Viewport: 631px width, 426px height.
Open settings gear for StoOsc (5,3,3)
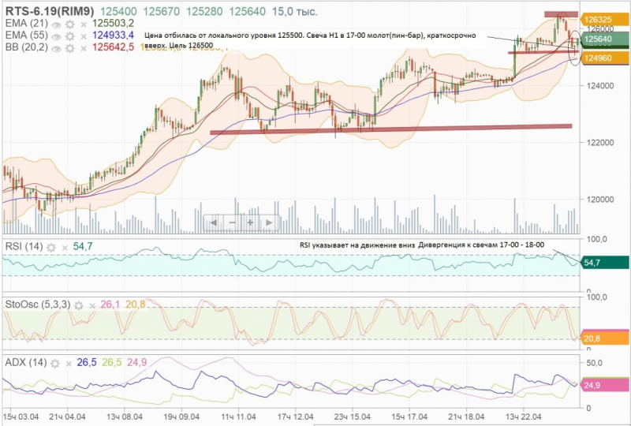pos(79,305)
